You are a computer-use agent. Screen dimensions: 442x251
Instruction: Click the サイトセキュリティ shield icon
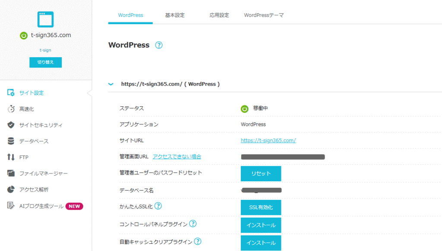point(11,125)
